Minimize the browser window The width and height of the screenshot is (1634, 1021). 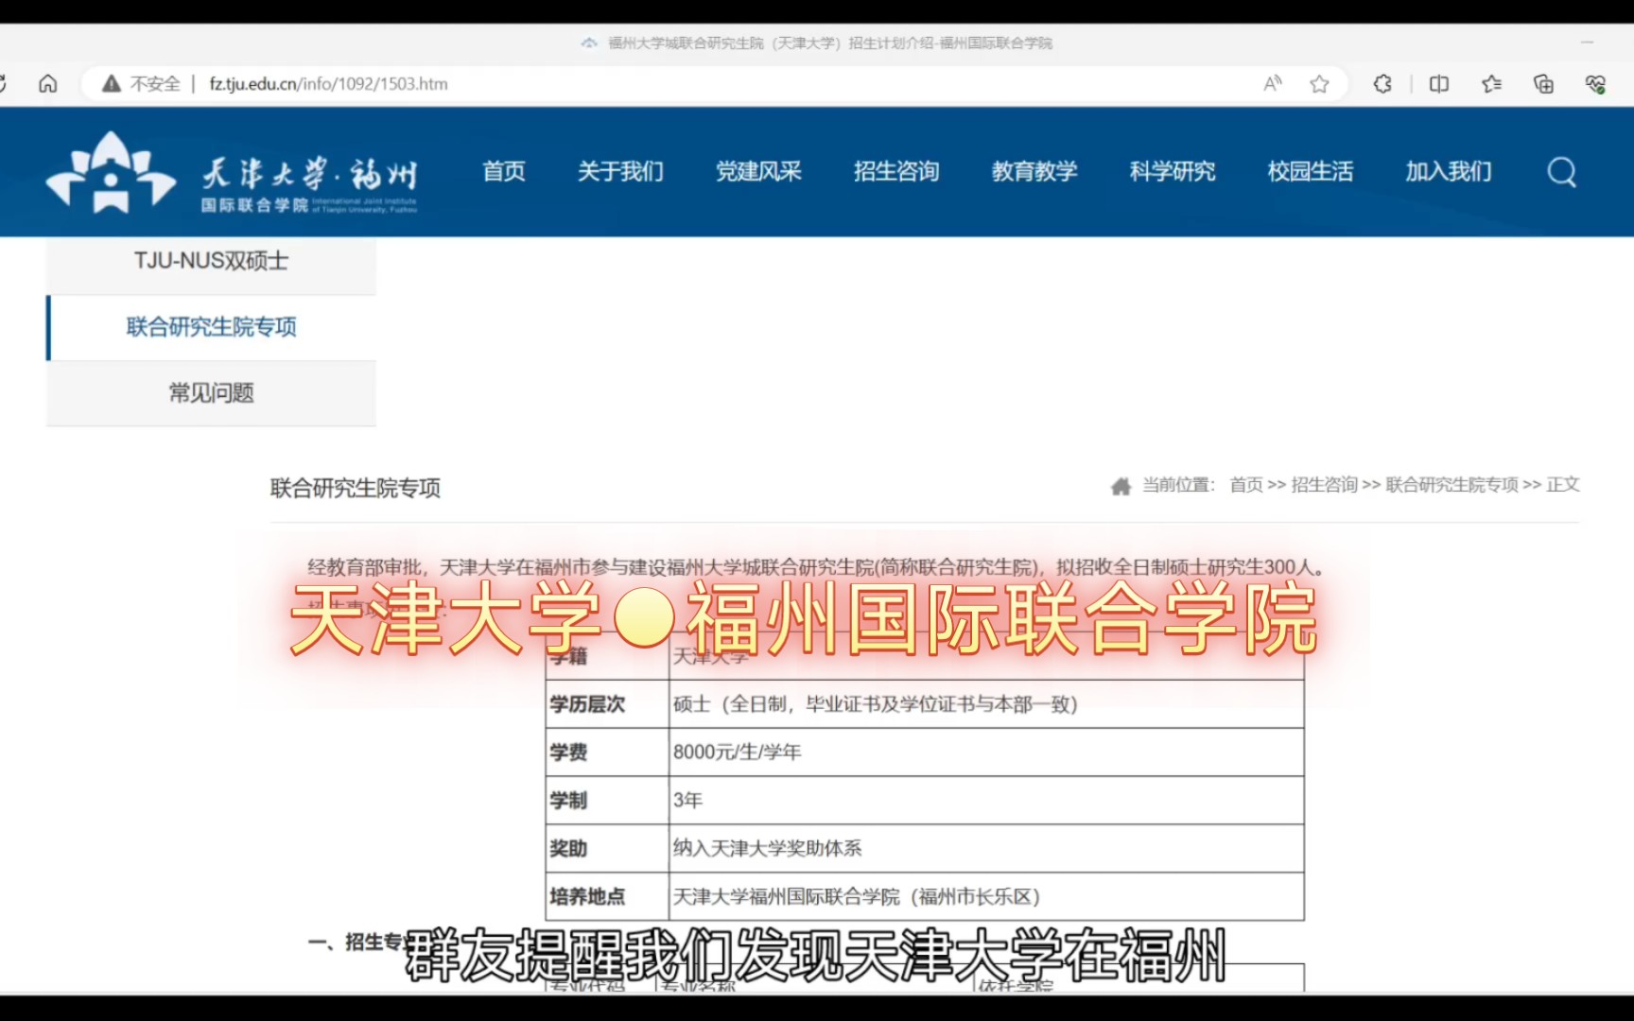point(1588,43)
